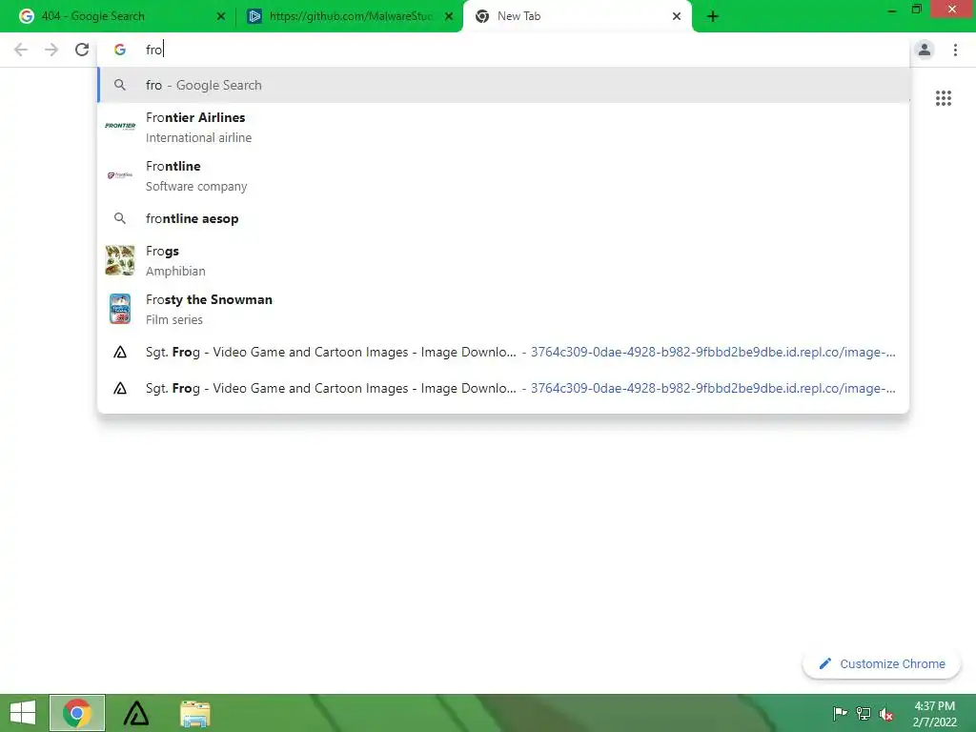Click the back navigation arrow
The width and height of the screenshot is (976, 732).
coord(21,50)
